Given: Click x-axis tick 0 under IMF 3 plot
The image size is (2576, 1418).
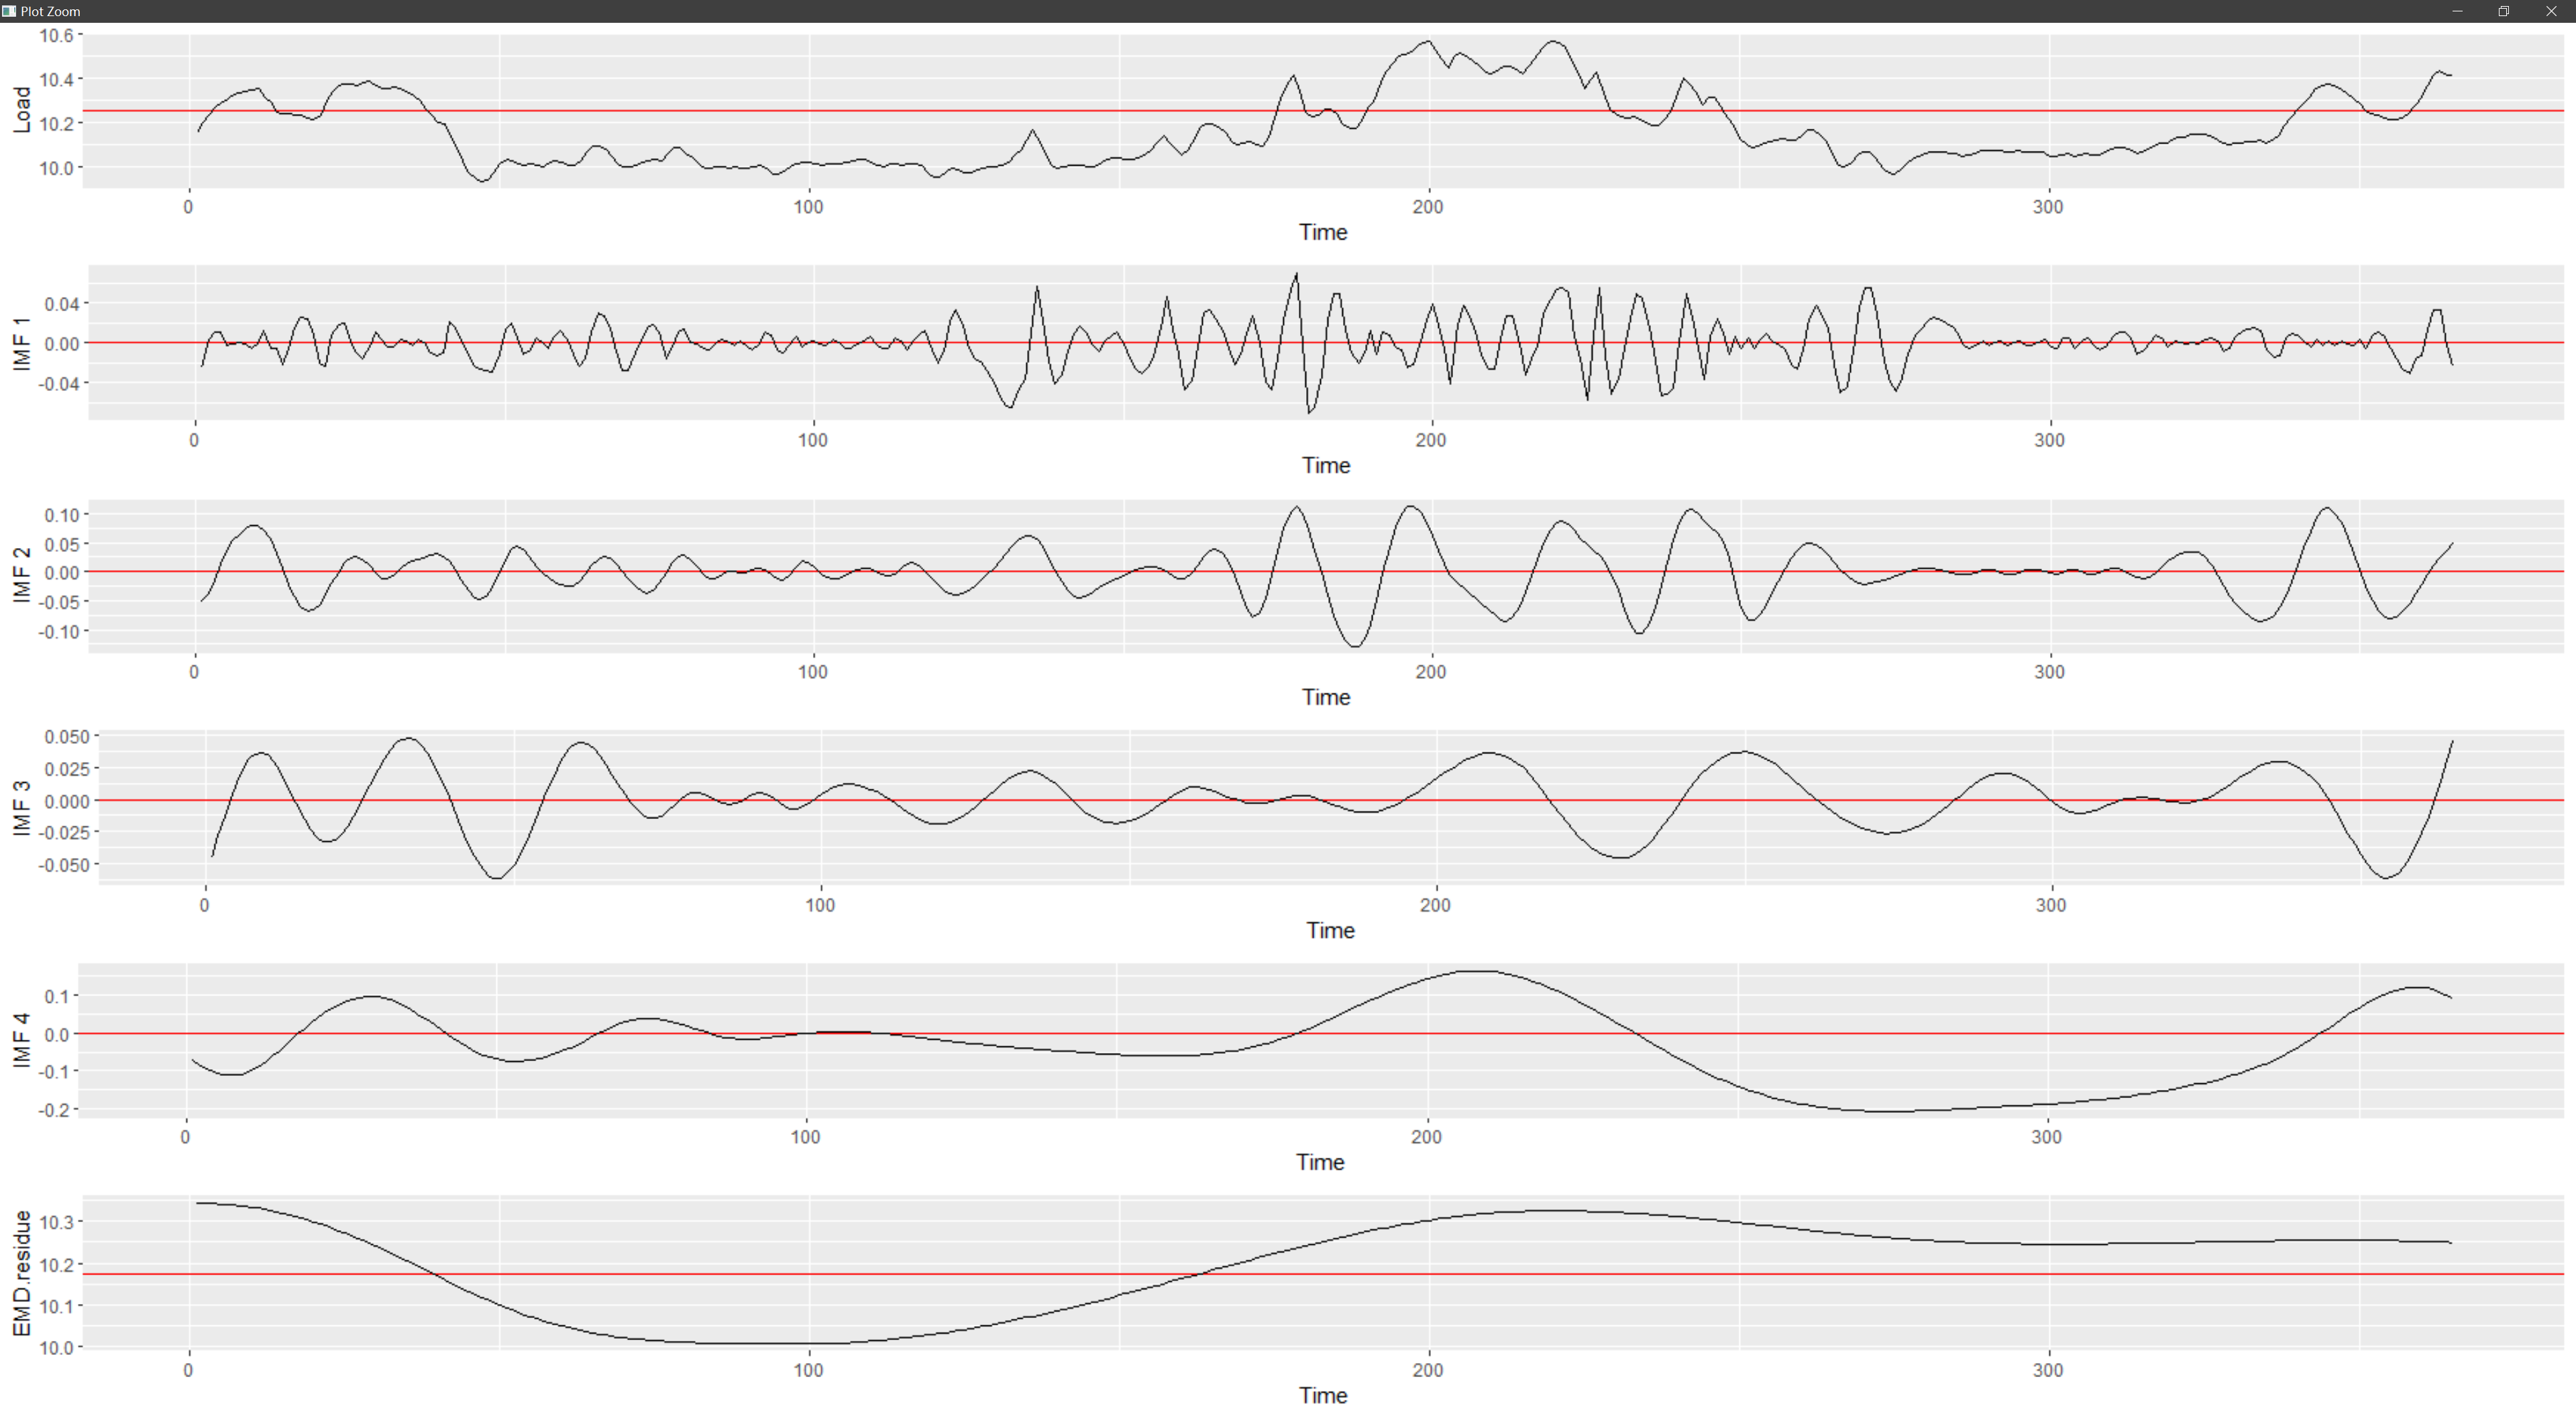Looking at the screenshot, I should [x=205, y=905].
